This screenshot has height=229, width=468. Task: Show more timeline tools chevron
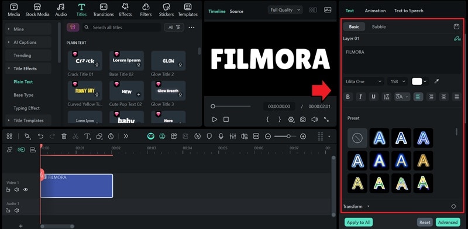pos(126,136)
